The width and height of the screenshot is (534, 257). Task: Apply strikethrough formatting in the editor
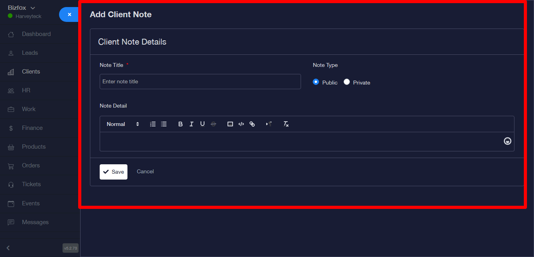click(213, 124)
